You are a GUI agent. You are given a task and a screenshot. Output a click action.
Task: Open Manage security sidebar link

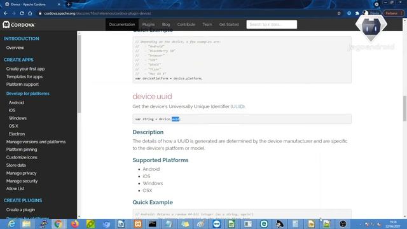point(22,181)
